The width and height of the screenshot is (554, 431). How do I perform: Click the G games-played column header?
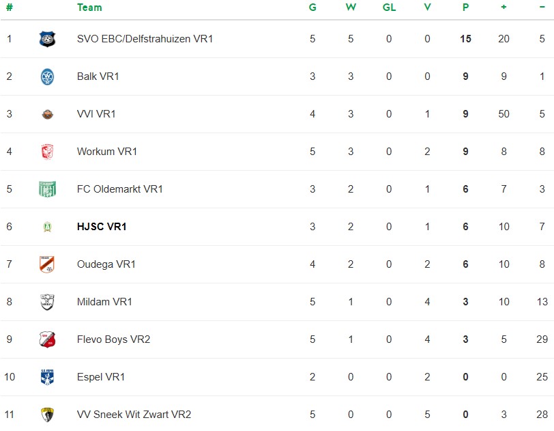pos(312,8)
